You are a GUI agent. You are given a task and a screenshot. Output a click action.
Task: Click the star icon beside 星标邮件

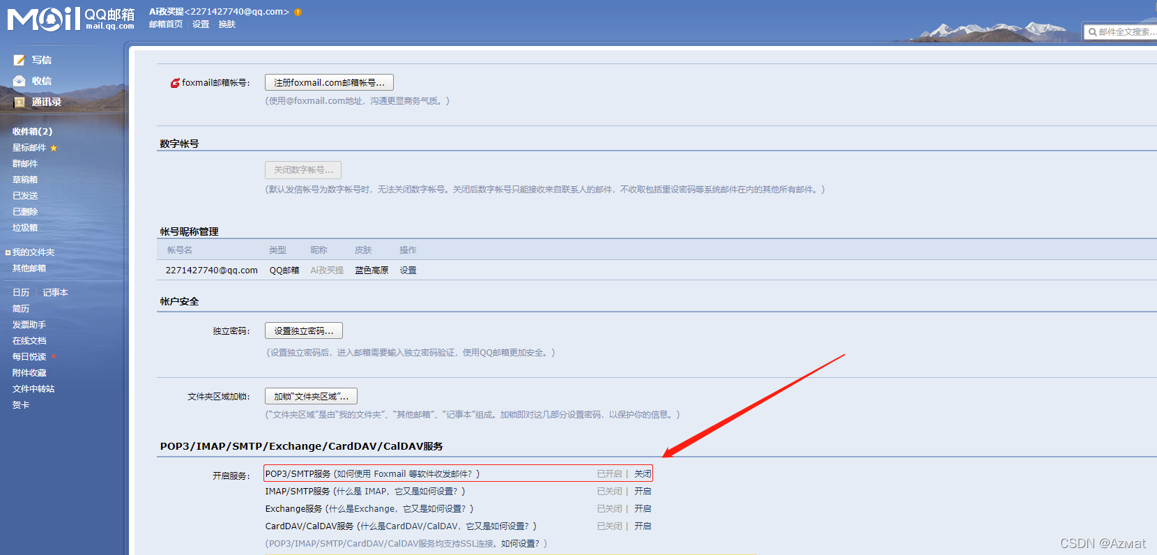[x=54, y=148]
